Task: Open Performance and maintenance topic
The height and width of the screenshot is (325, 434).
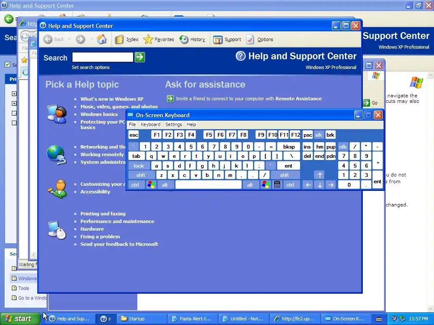Action: (117, 221)
